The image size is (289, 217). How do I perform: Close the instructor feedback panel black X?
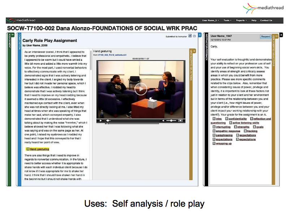[281, 35]
